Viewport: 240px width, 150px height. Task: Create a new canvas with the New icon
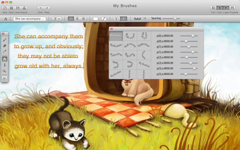tap(5, 8)
